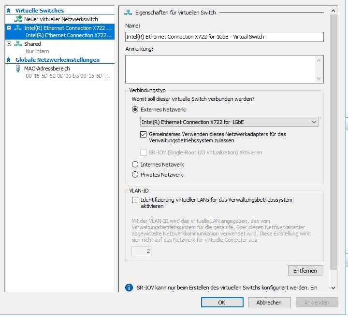348x317 pixels.
Task: Click the Intel Ethernet Connection switch icon in the tree
Action: pos(18,28)
